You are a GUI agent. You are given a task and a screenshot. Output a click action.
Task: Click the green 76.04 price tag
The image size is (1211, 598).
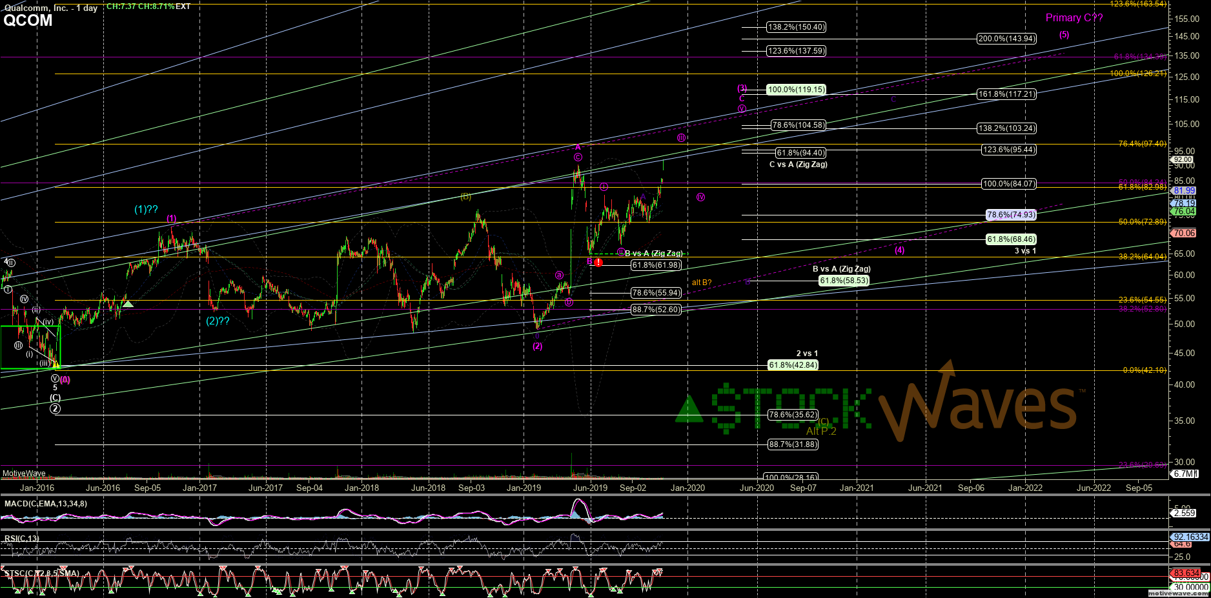point(1184,212)
